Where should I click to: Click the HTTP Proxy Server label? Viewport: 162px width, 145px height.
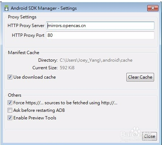point(26,26)
